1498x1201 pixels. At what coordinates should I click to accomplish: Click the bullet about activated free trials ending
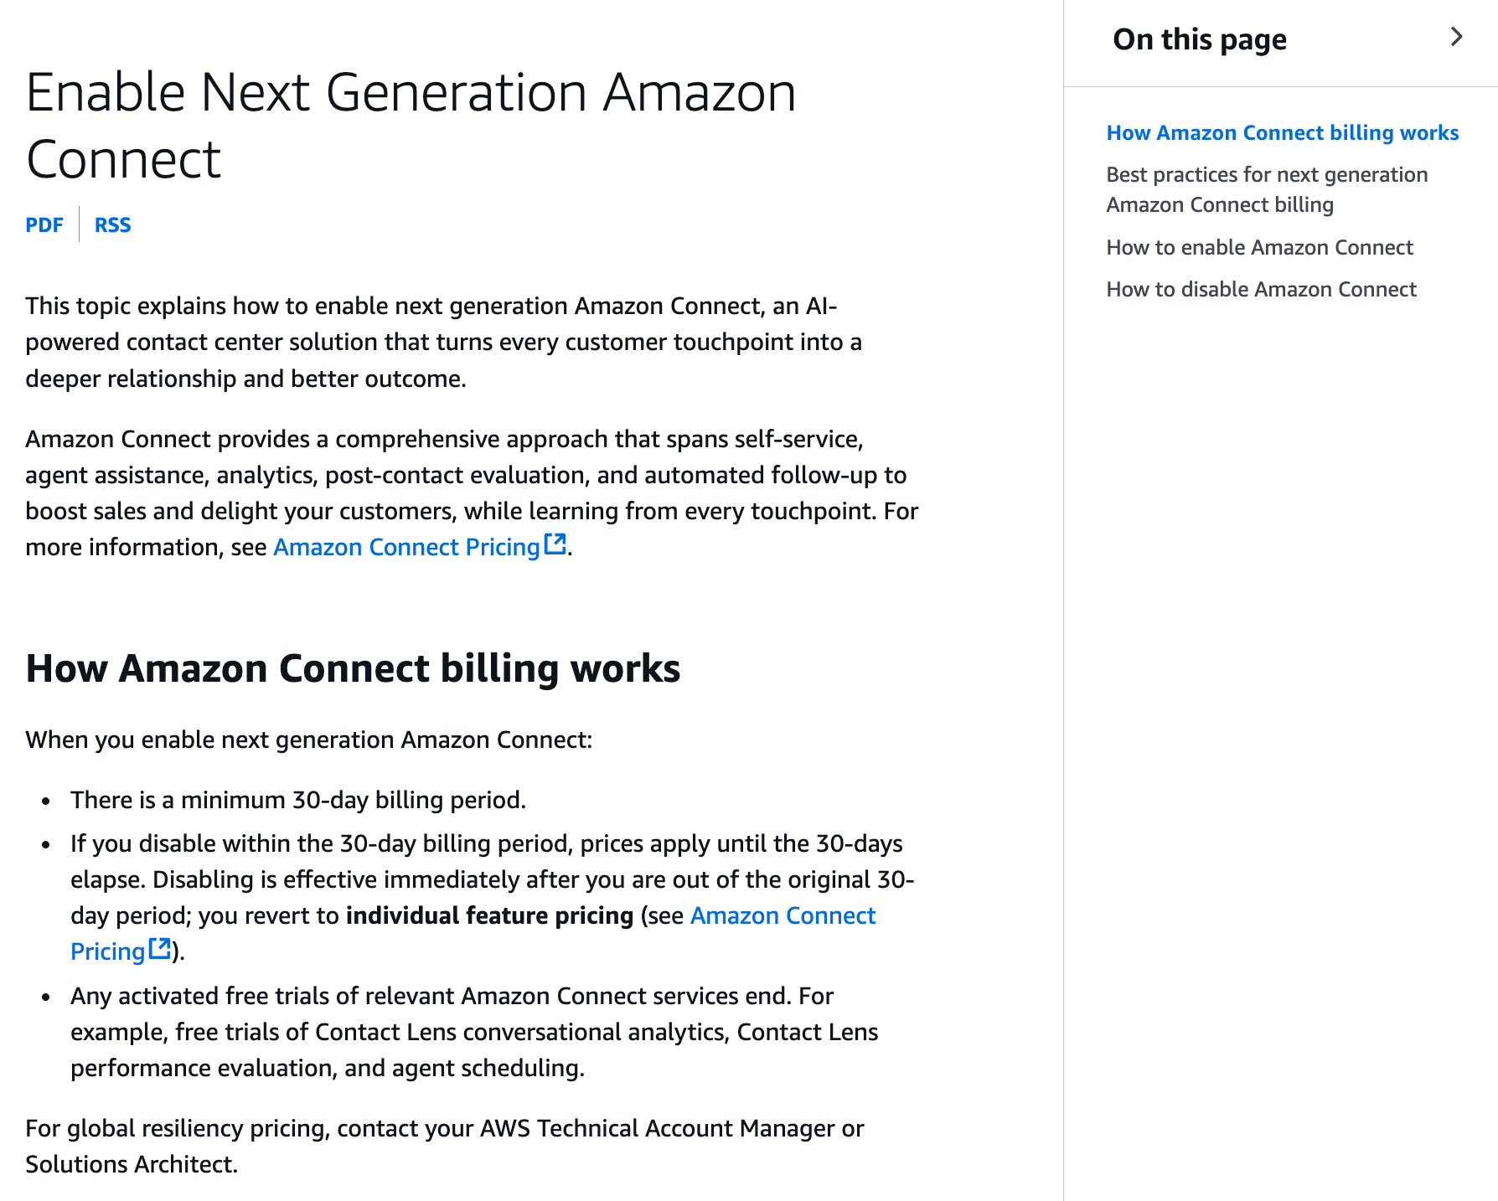click(474, 1032)
